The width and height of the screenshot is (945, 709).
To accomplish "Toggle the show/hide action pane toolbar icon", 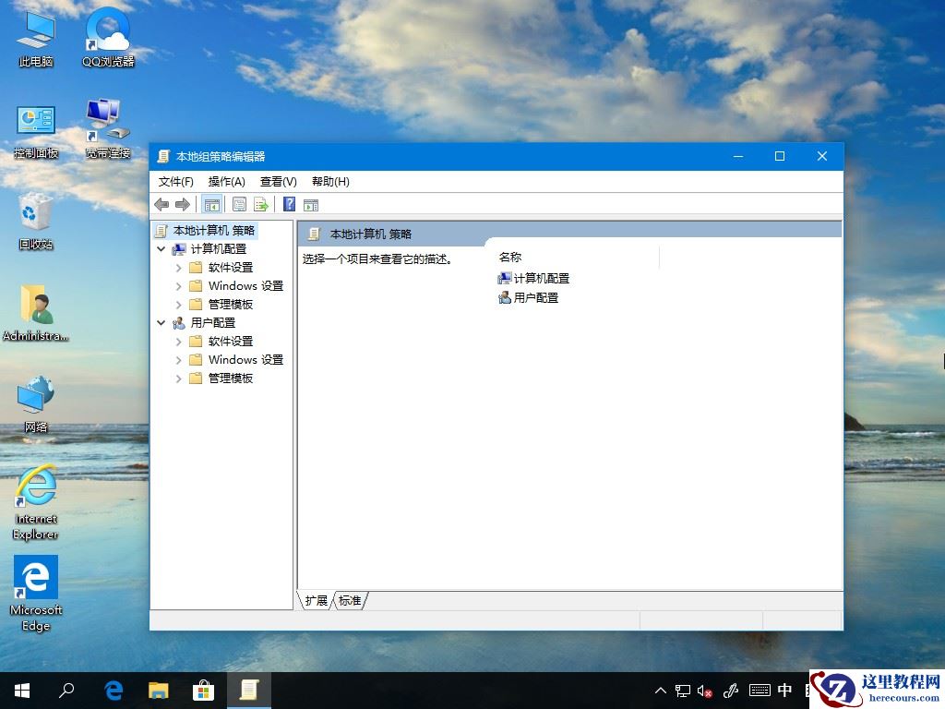I will coord(311,204).
